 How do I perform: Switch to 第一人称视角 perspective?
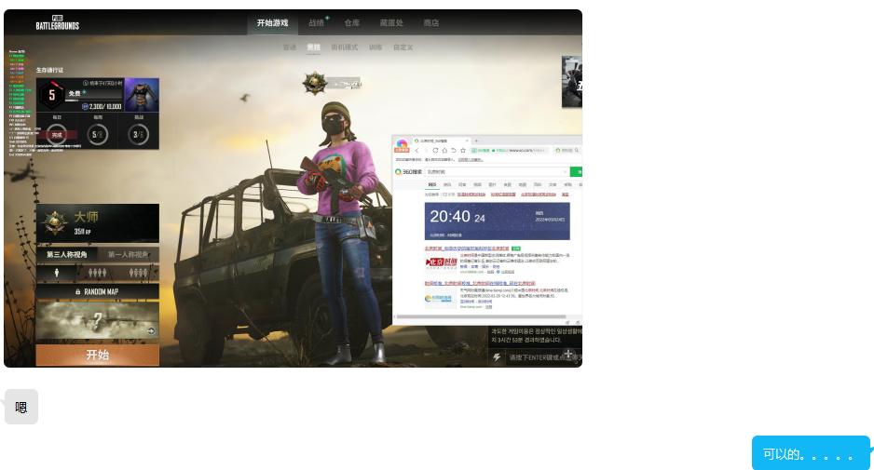coord(129,254)
